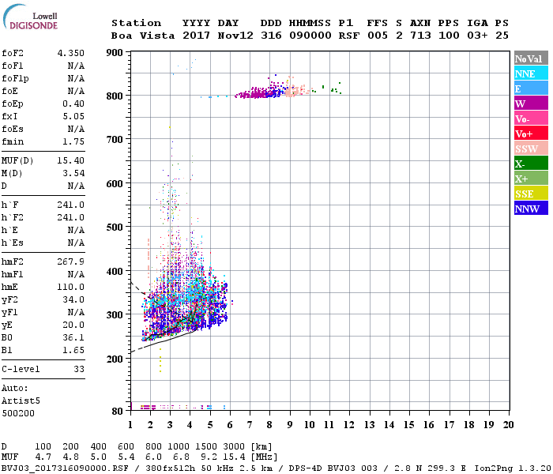Viewport: 553px width, 474px height.
Task: Click the B1 value 1.65
Action: click(x=73, y=350)
